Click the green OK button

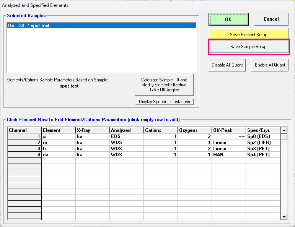[x=228, y=19]
